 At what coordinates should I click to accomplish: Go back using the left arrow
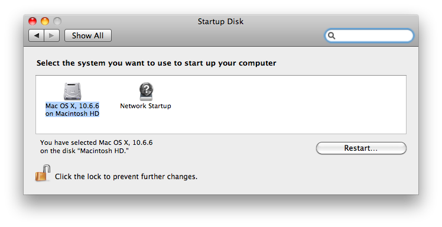tap(37, 35)
